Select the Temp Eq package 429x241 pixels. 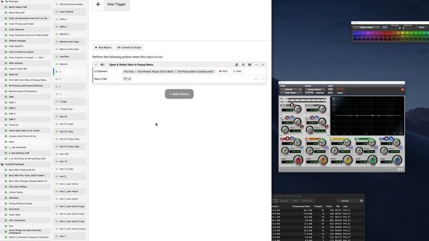(x=25, y=125)
